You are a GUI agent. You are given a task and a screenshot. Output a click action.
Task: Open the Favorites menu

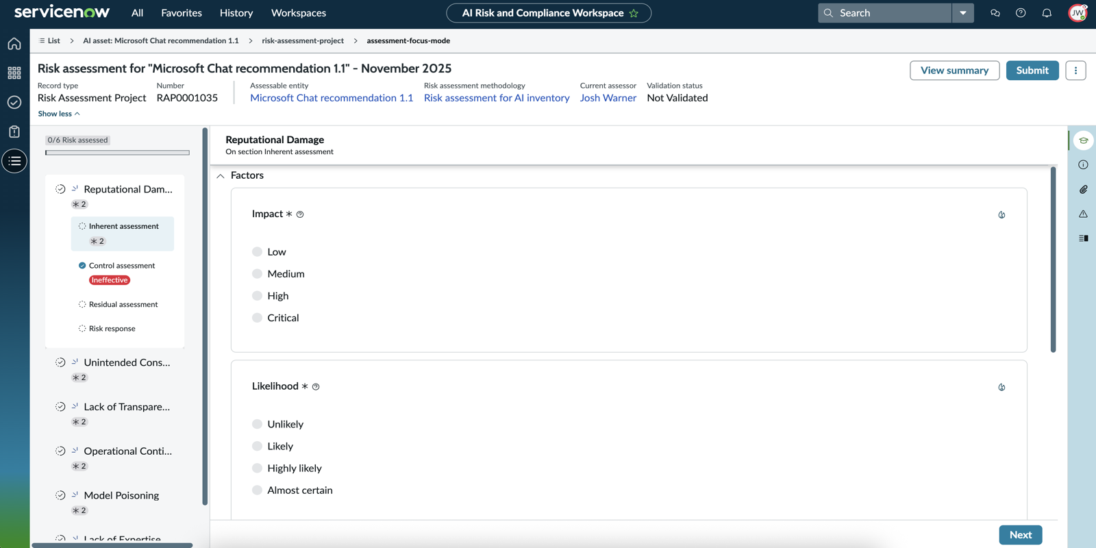(182, 13)
